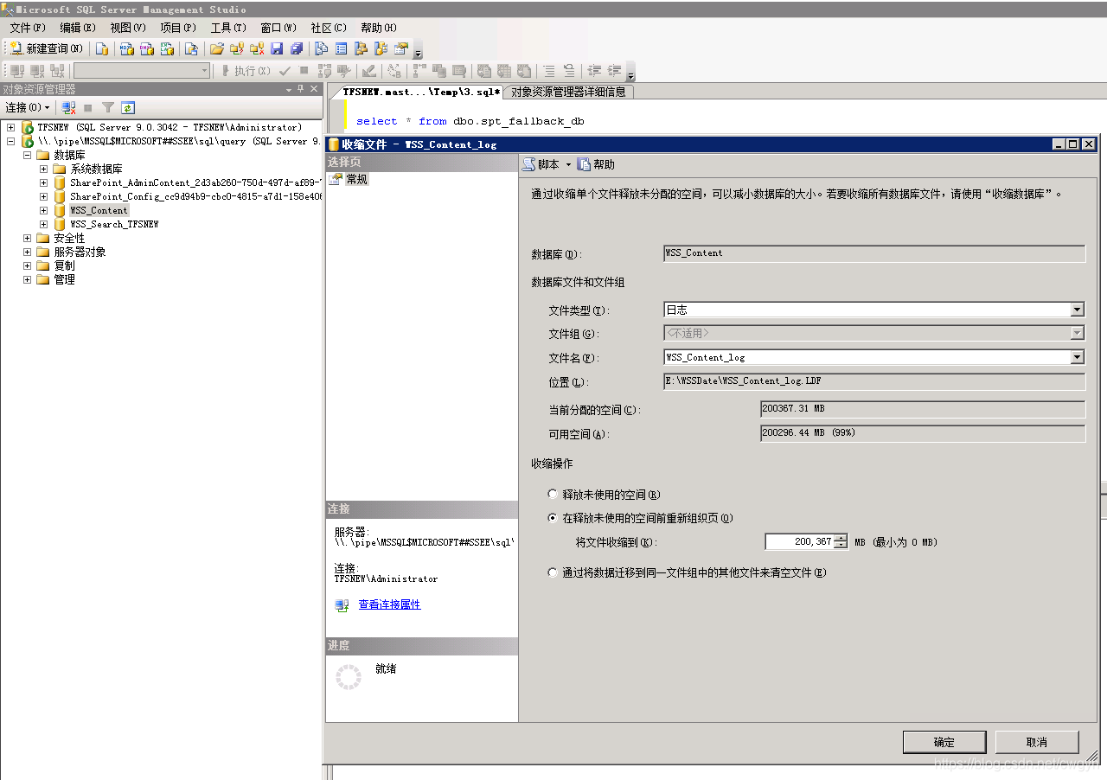Expand the 服务器对象 folder node

pyautogui.click(x=27, y=252)
